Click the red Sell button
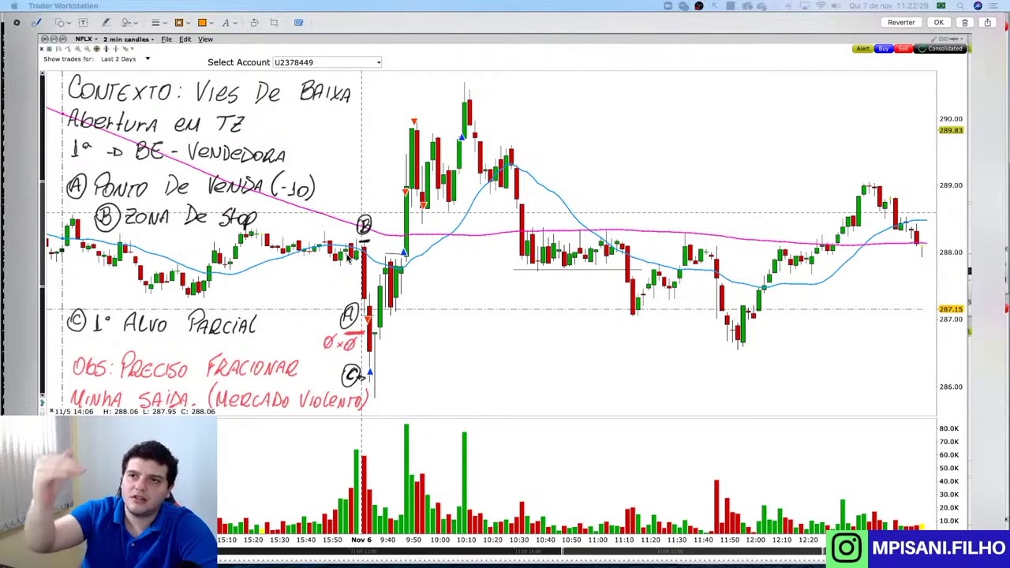The image size is (1010, 568). 903,49
